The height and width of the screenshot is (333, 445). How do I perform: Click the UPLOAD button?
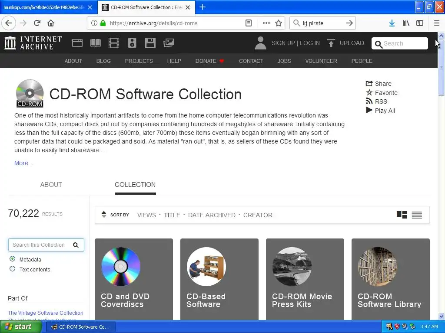coord(345,43)
